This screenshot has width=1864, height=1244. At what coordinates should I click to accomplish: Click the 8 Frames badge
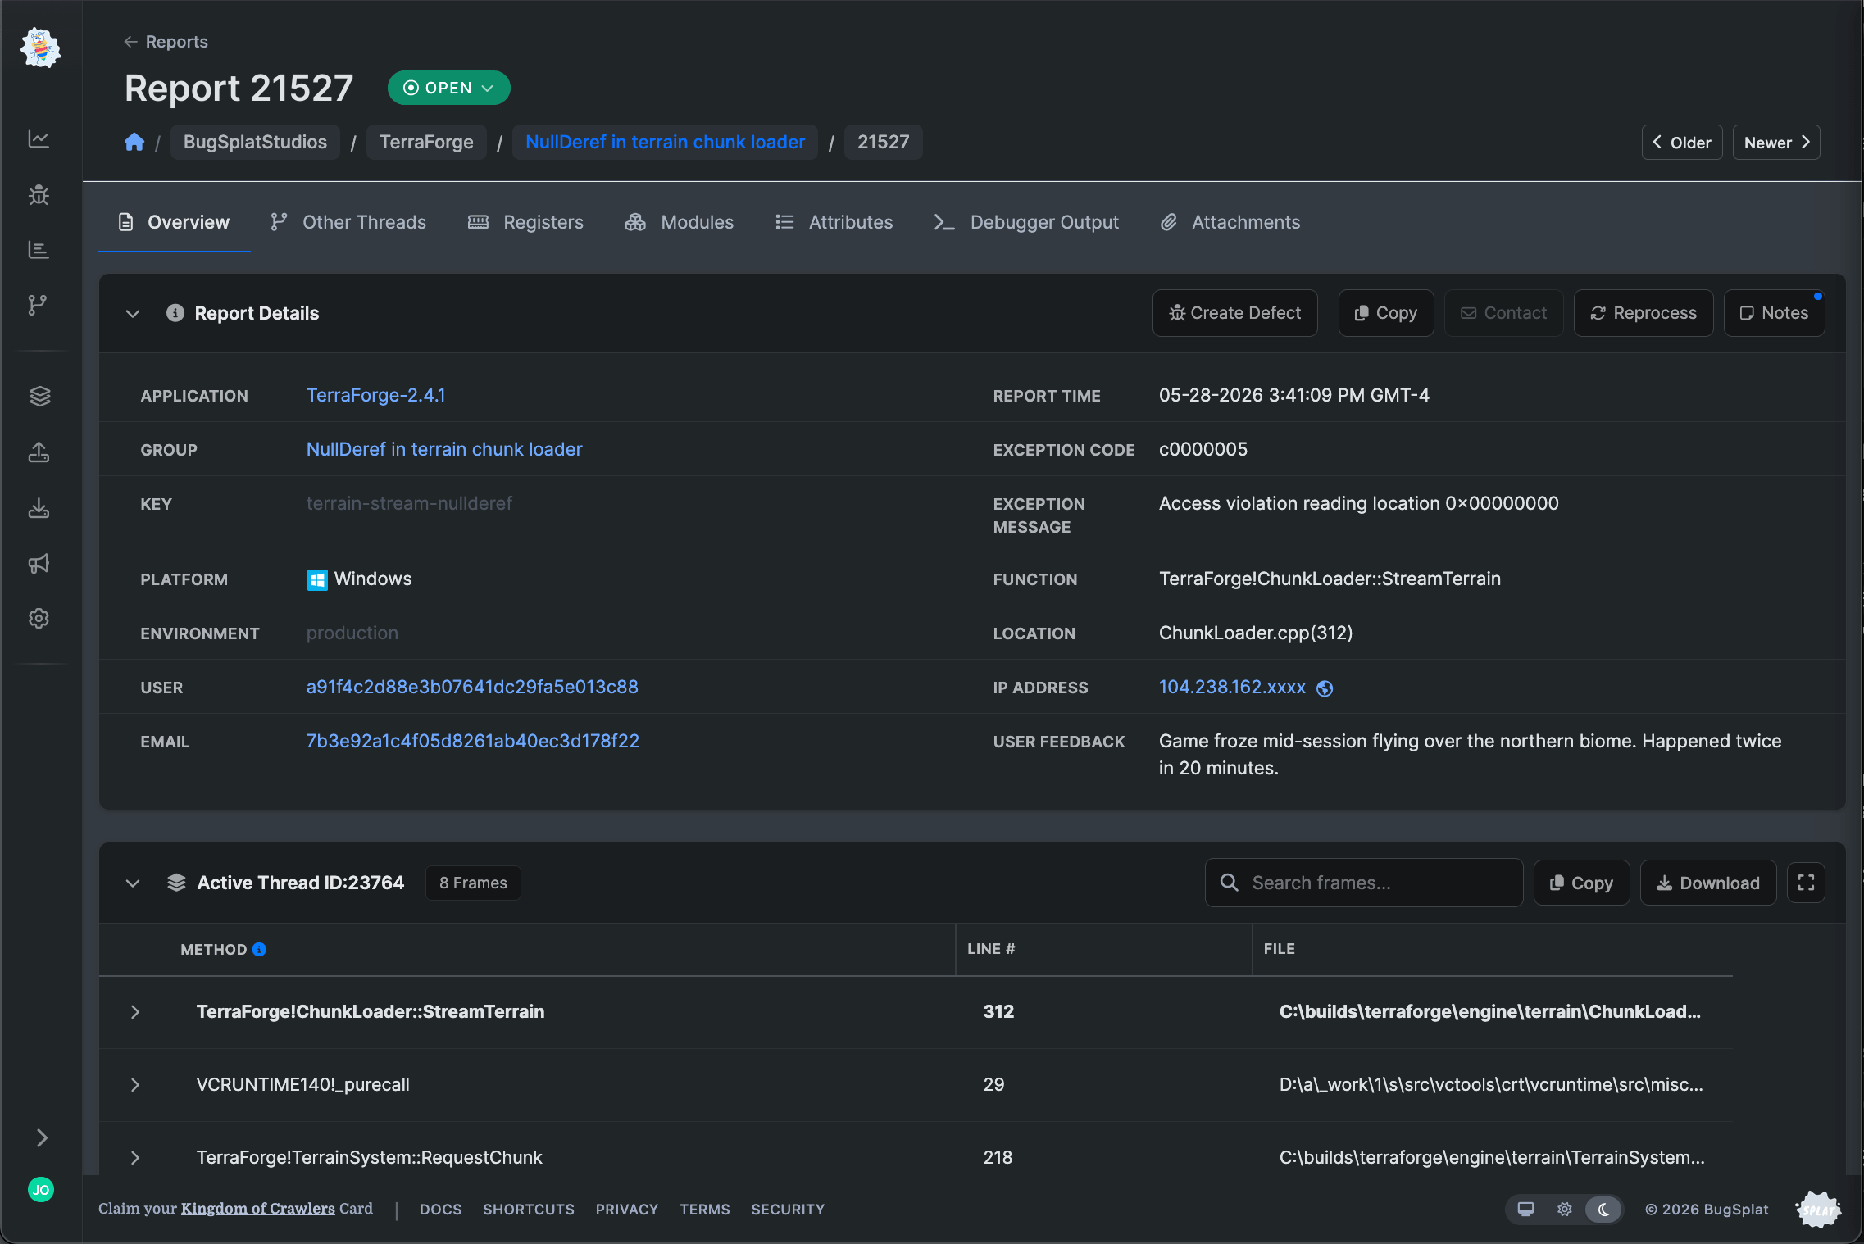point(473,883)
